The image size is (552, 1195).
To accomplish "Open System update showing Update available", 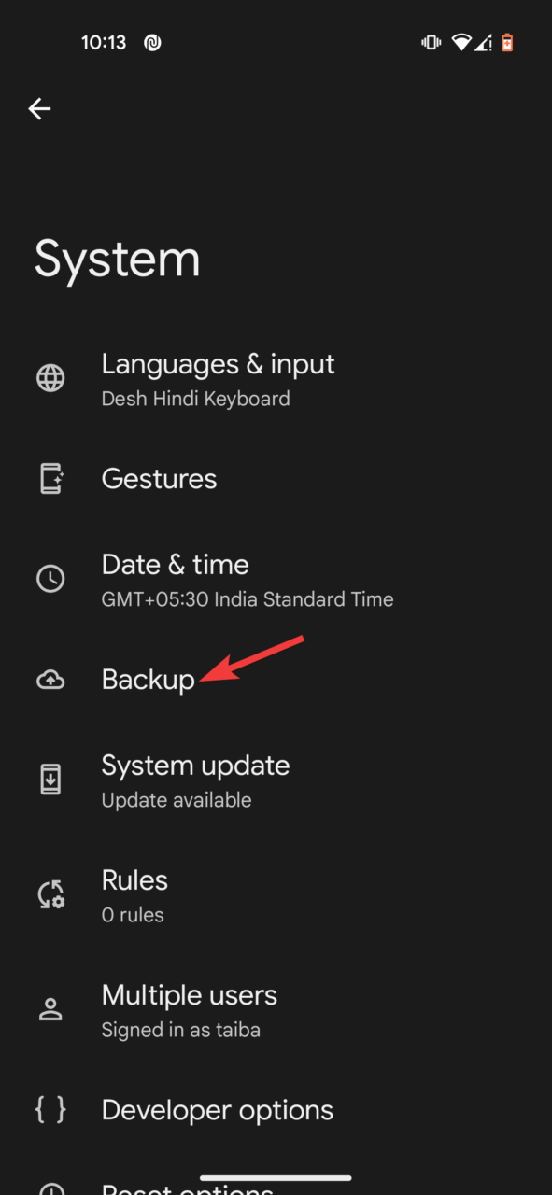I will 195,779.
